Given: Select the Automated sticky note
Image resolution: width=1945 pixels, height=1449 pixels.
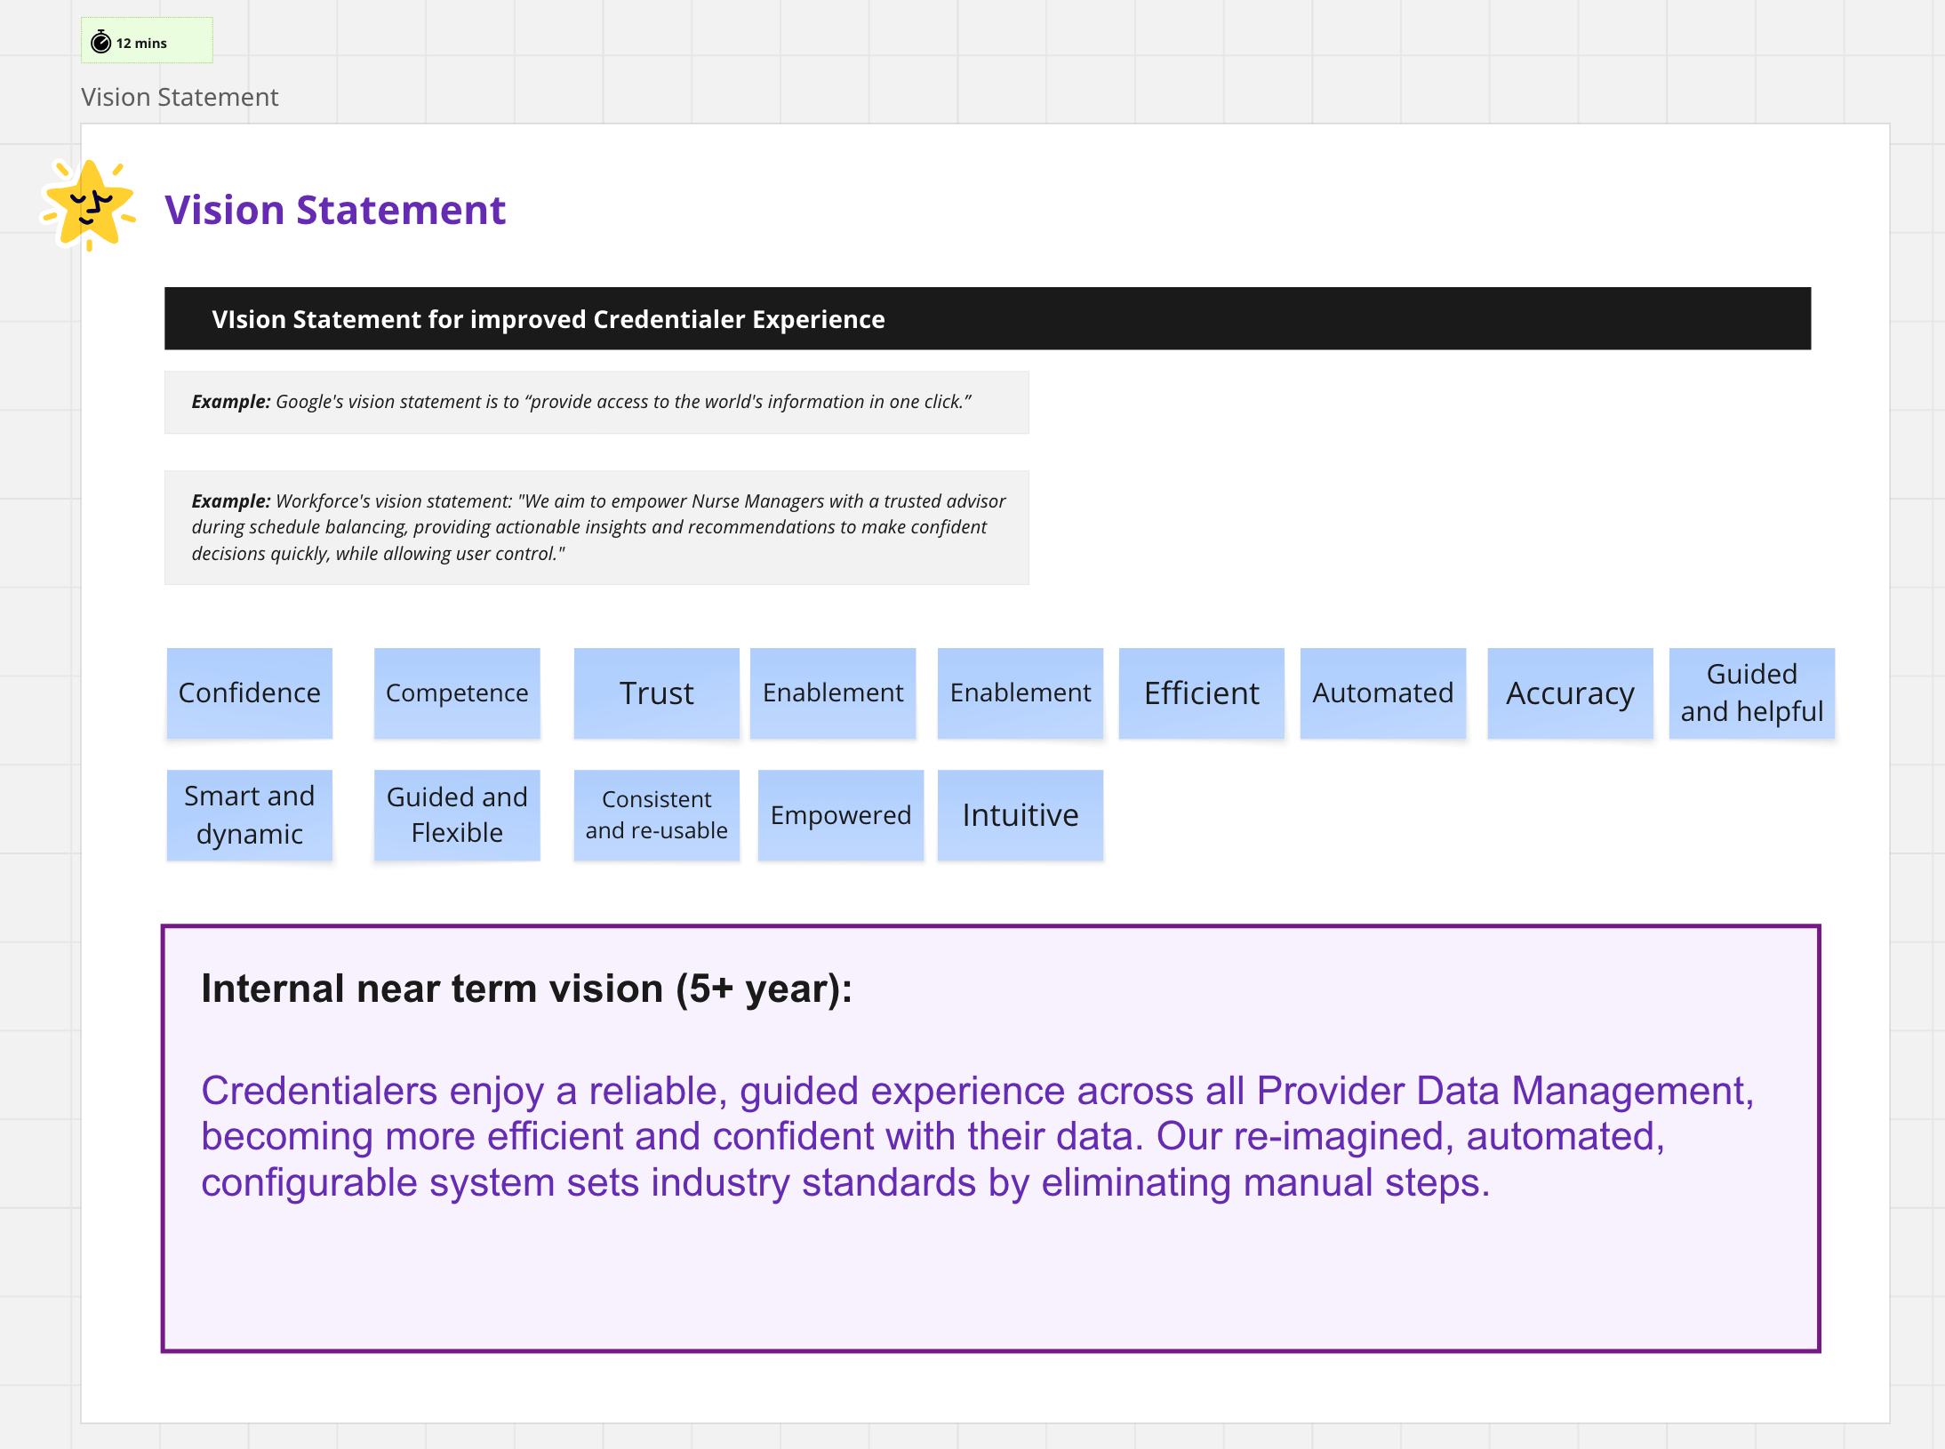Looking at the screenshot, I should 1382,692.
